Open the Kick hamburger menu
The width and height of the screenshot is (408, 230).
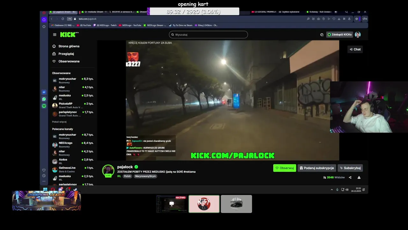(x=55, y=34)
